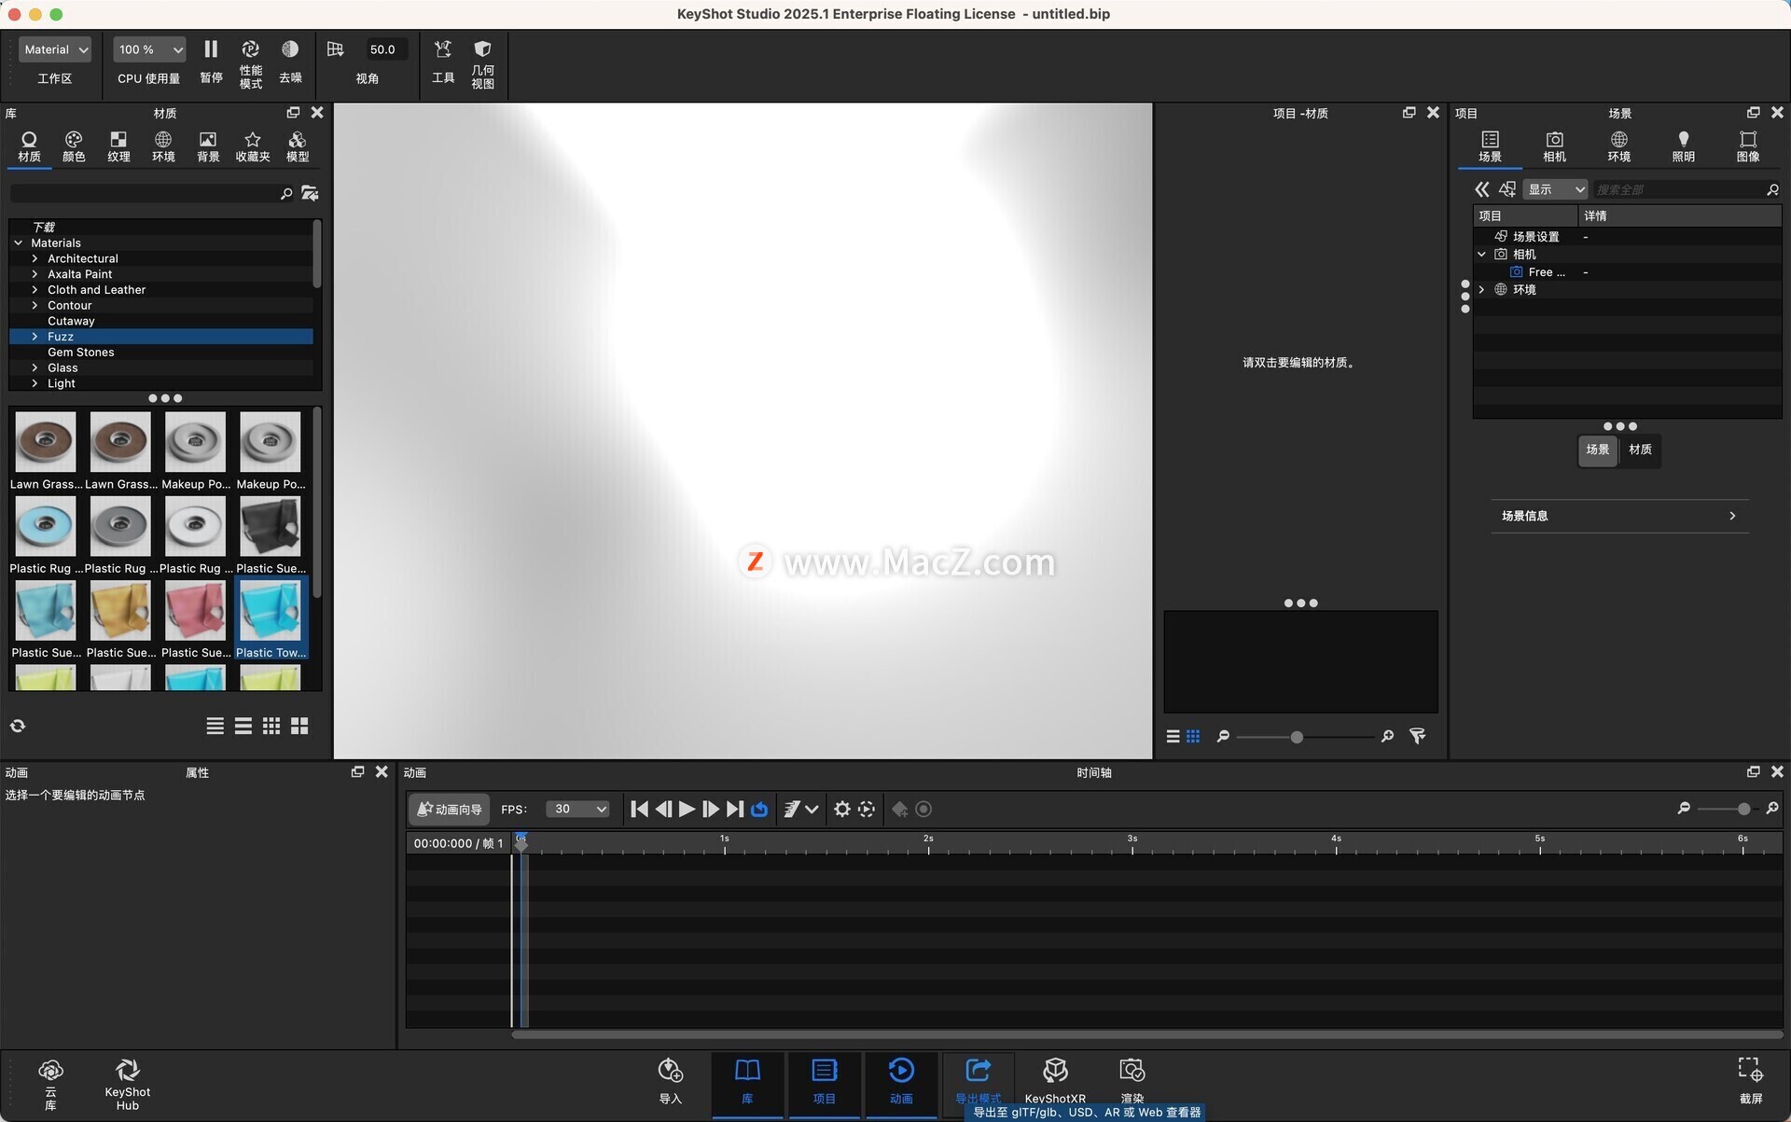
Task: Select the Cutaway folder
Action: 71,321
